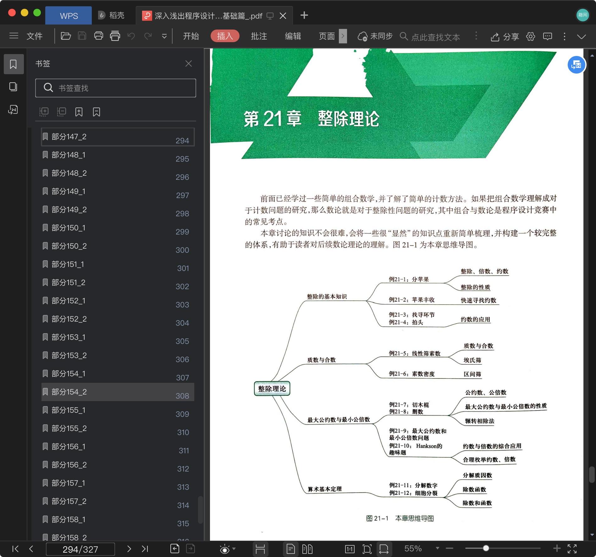Fit the page to width
Viewport: 596px width, 557px height.
point(384,549)
